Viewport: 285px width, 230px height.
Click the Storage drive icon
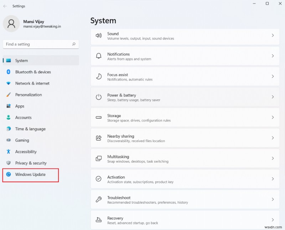pyautogui.click(x=99, y=118)
